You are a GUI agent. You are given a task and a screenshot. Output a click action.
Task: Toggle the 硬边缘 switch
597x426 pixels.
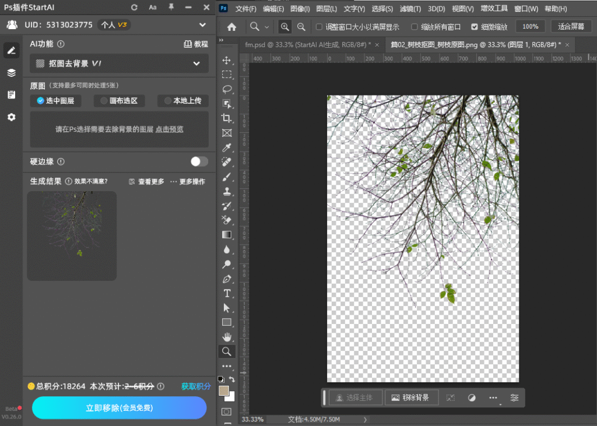(x=199, y=161)
